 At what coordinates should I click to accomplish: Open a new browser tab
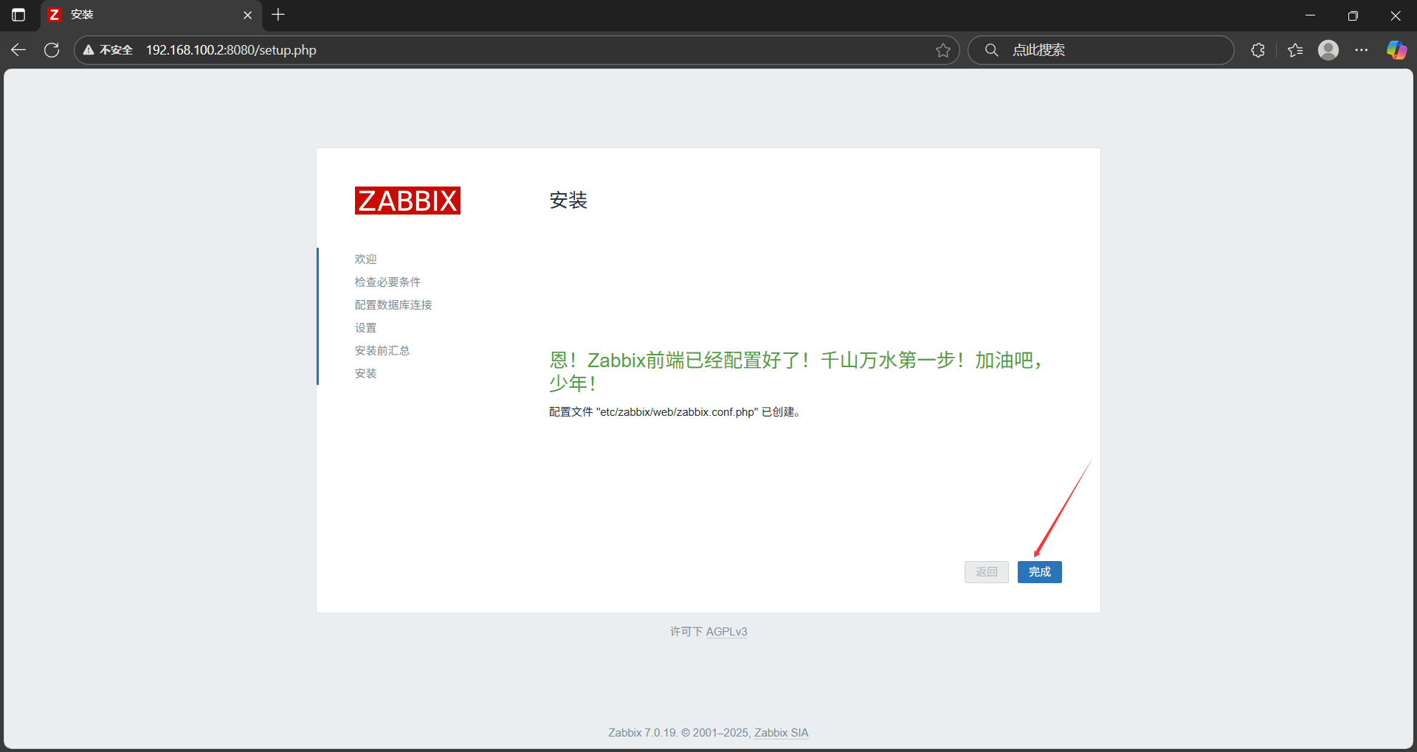click(x=278, y=15)
